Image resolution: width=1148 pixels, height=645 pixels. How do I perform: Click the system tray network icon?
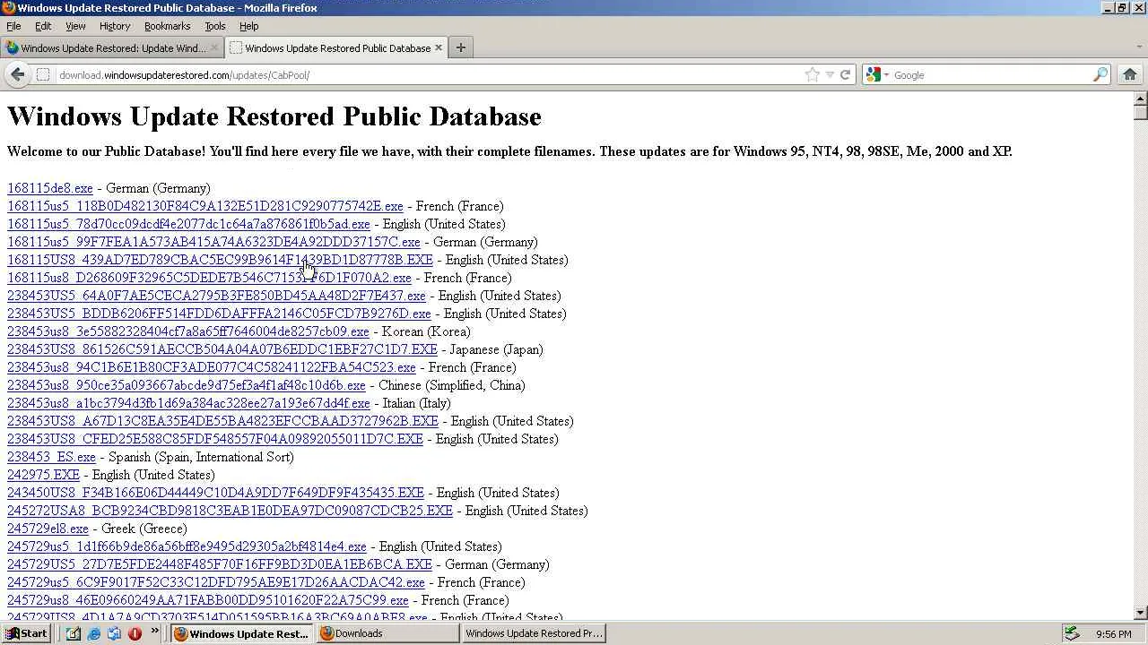coord(1072,633)
